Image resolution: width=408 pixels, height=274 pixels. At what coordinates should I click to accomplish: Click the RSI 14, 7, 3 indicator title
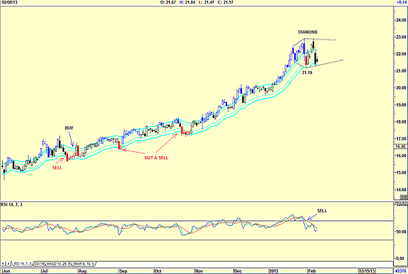[15, 201]
